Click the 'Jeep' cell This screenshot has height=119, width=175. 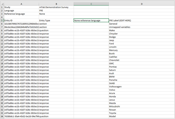click(142, 40)
